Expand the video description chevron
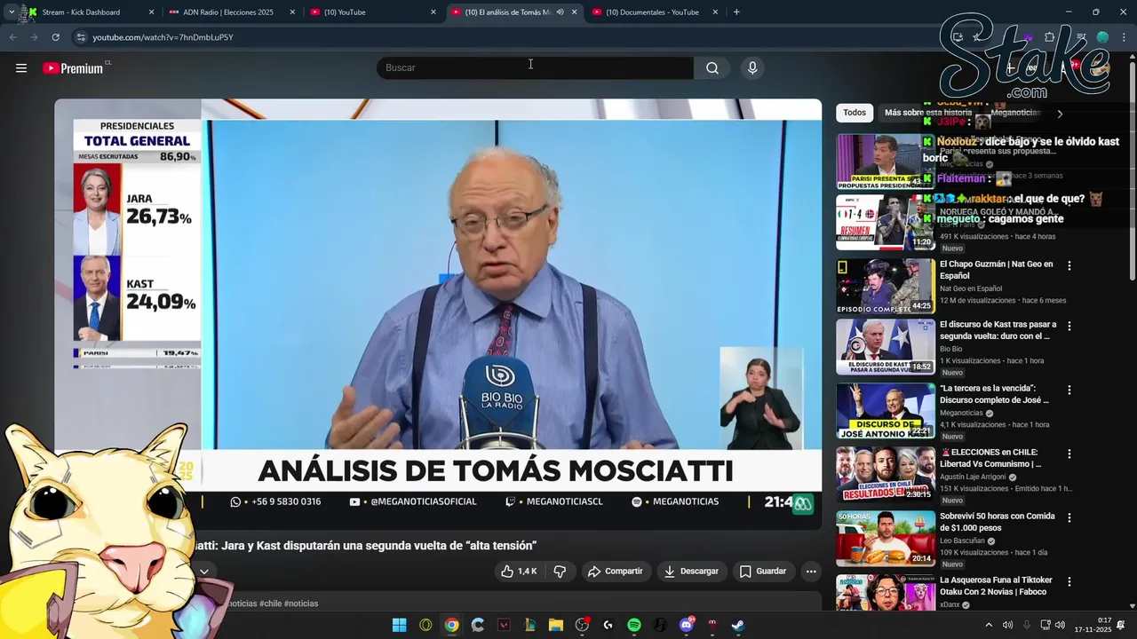1137x639 pixels. (x=203, y=572)
